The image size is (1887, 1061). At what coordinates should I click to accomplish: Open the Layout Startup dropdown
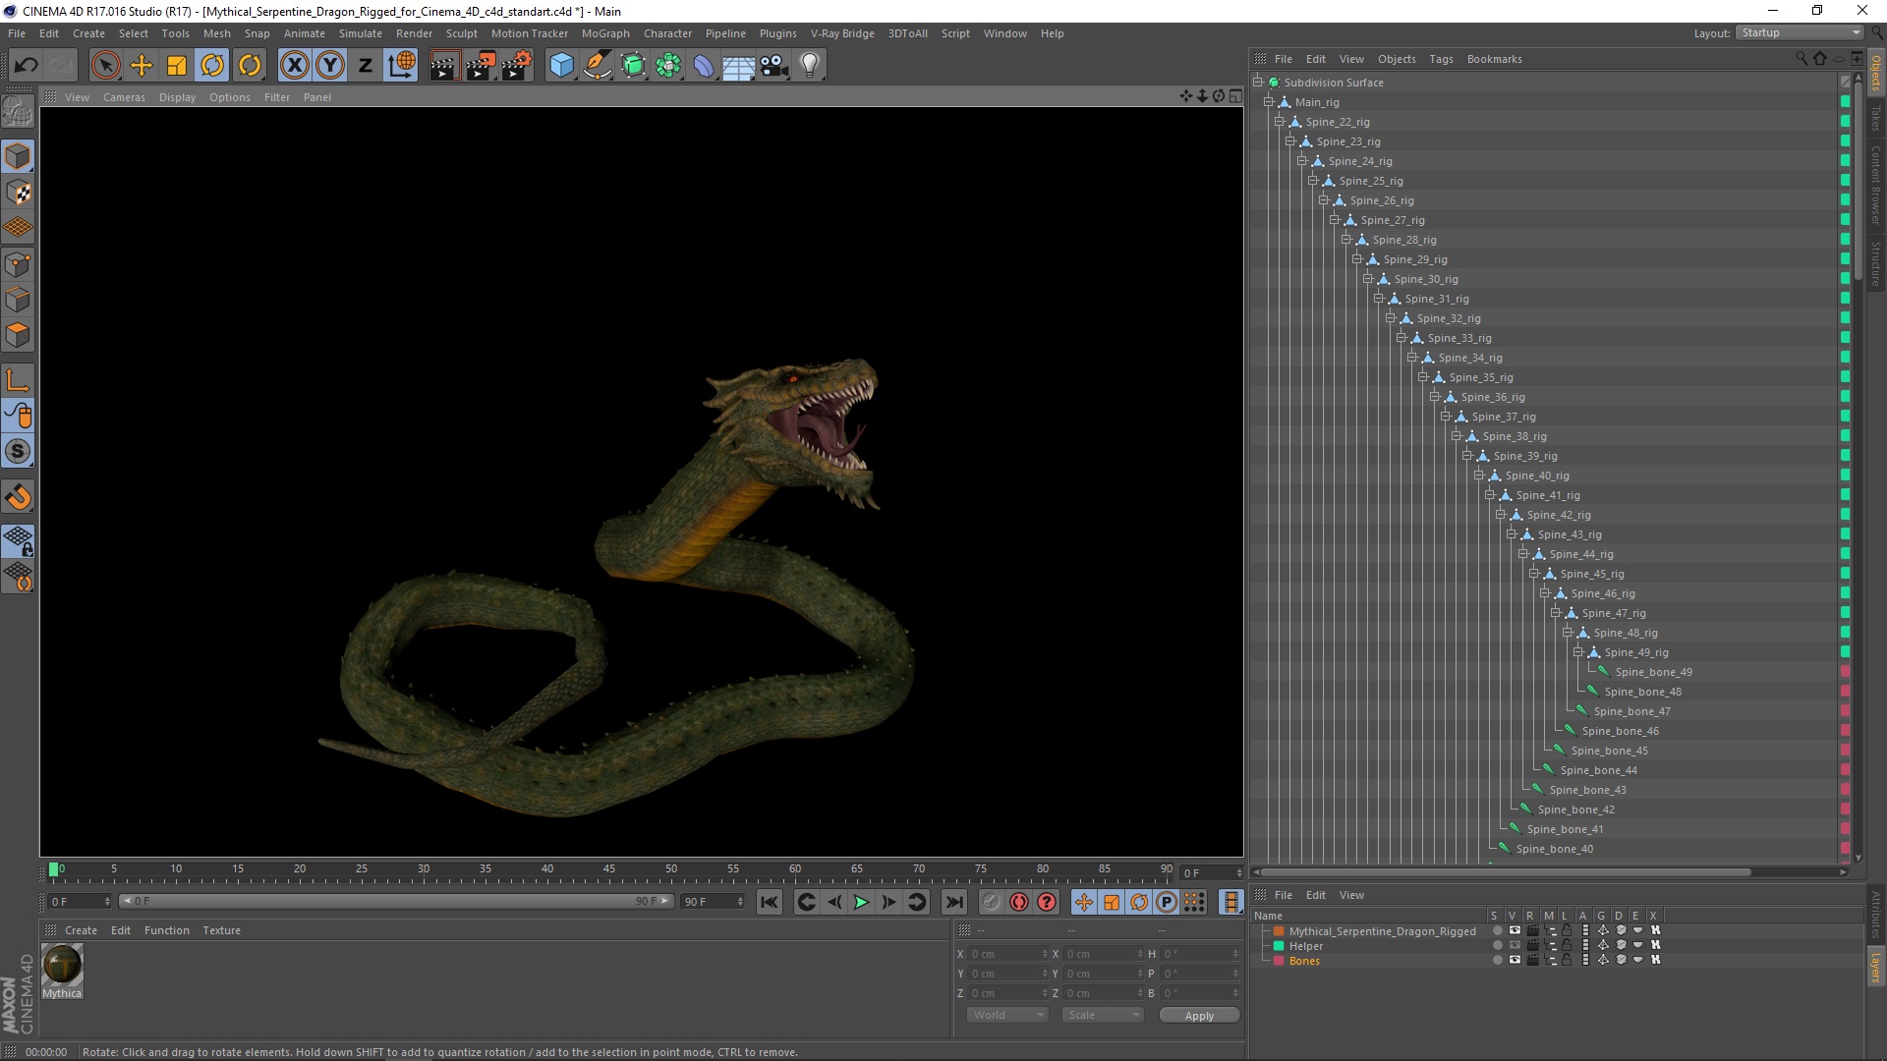point(1800,32)
